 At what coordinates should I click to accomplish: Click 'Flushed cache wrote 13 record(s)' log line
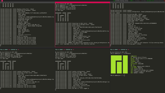point(27,44)
